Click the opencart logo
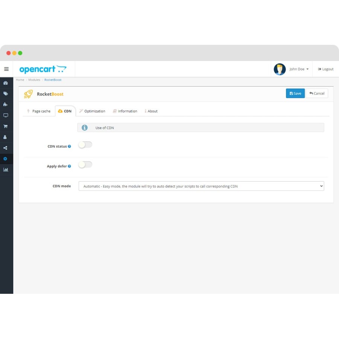The width and height of the screenshot is (339, 339). click(43, 69)
